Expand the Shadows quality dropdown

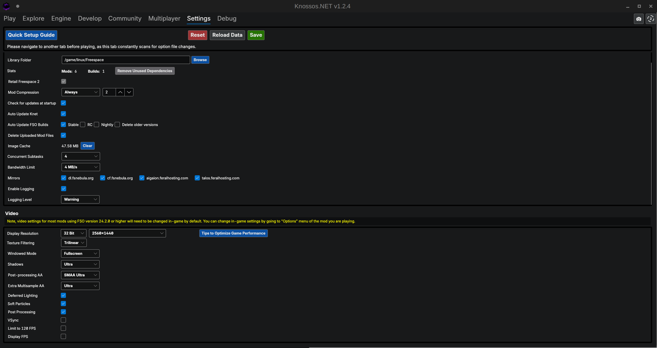(81, 264)
